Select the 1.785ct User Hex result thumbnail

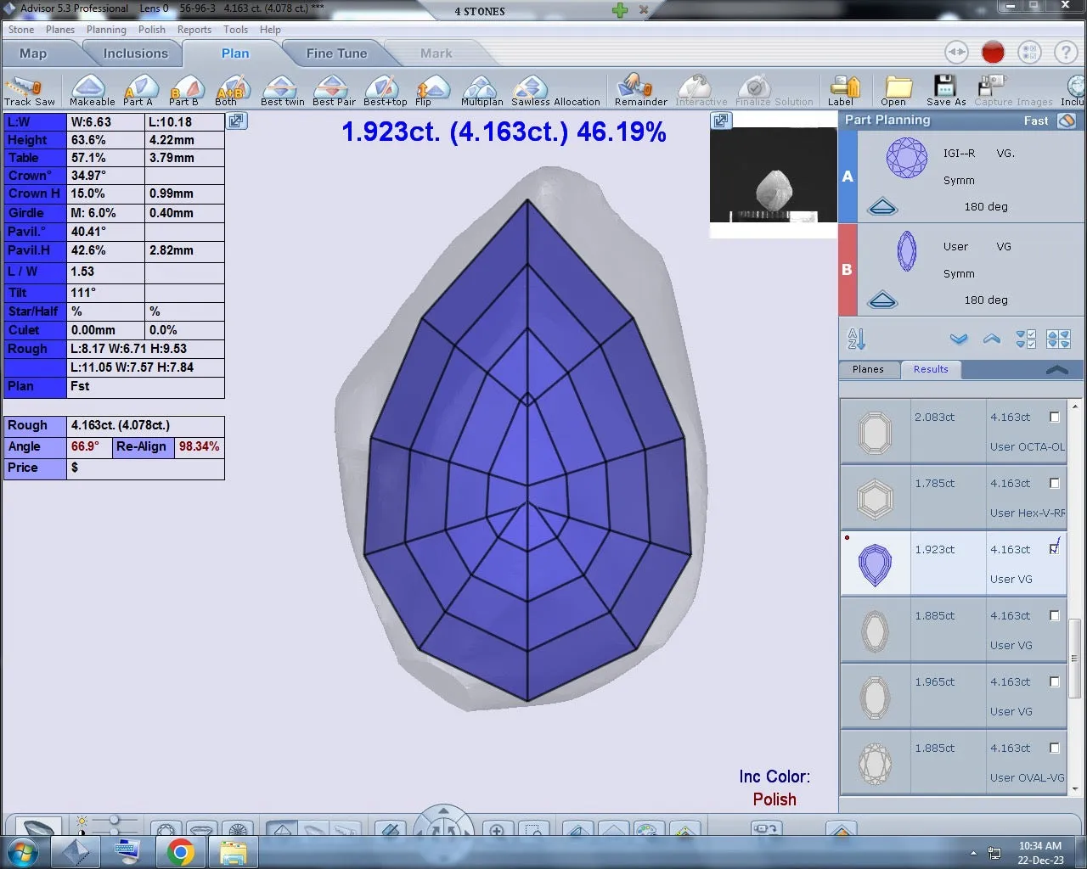[x=875, y=498]
